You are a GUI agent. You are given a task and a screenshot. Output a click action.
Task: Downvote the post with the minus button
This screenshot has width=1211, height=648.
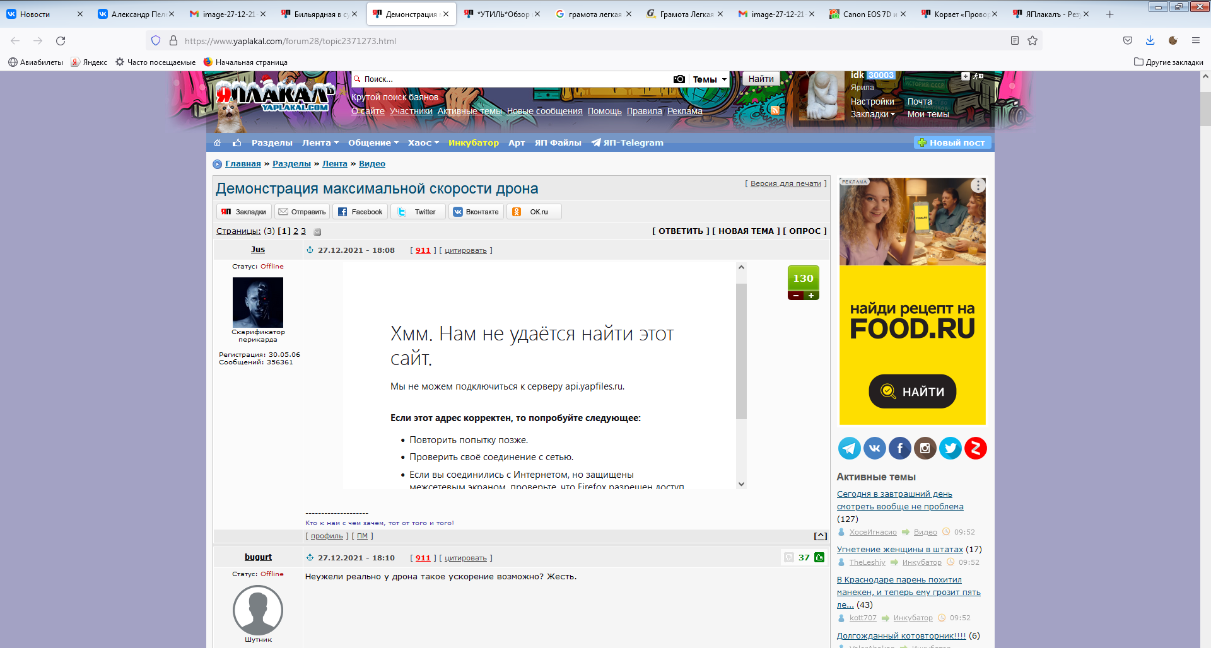pyautogui.click(x=796, y=296)
